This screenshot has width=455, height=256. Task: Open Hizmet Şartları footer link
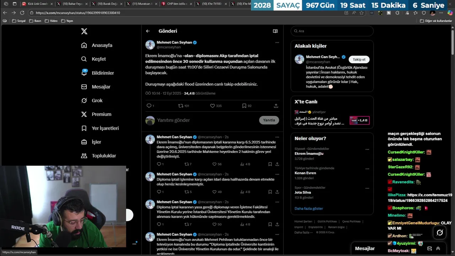pos(303,222)
